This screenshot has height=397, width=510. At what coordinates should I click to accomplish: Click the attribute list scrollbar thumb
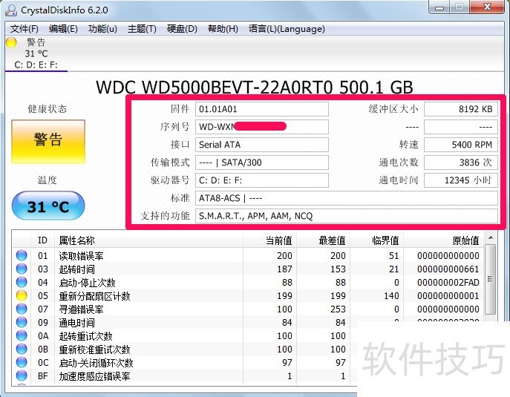pyautogui.click(x=491, y=279)
